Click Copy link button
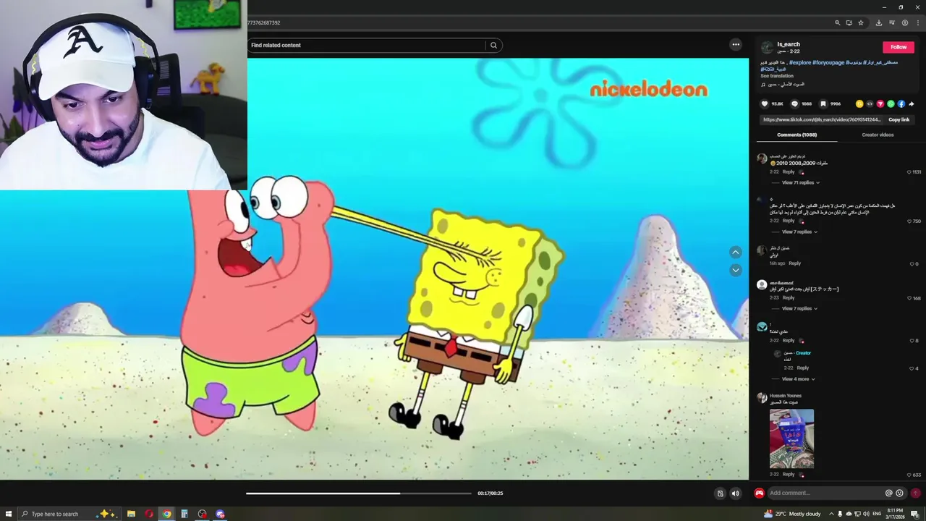 [899, 119]
